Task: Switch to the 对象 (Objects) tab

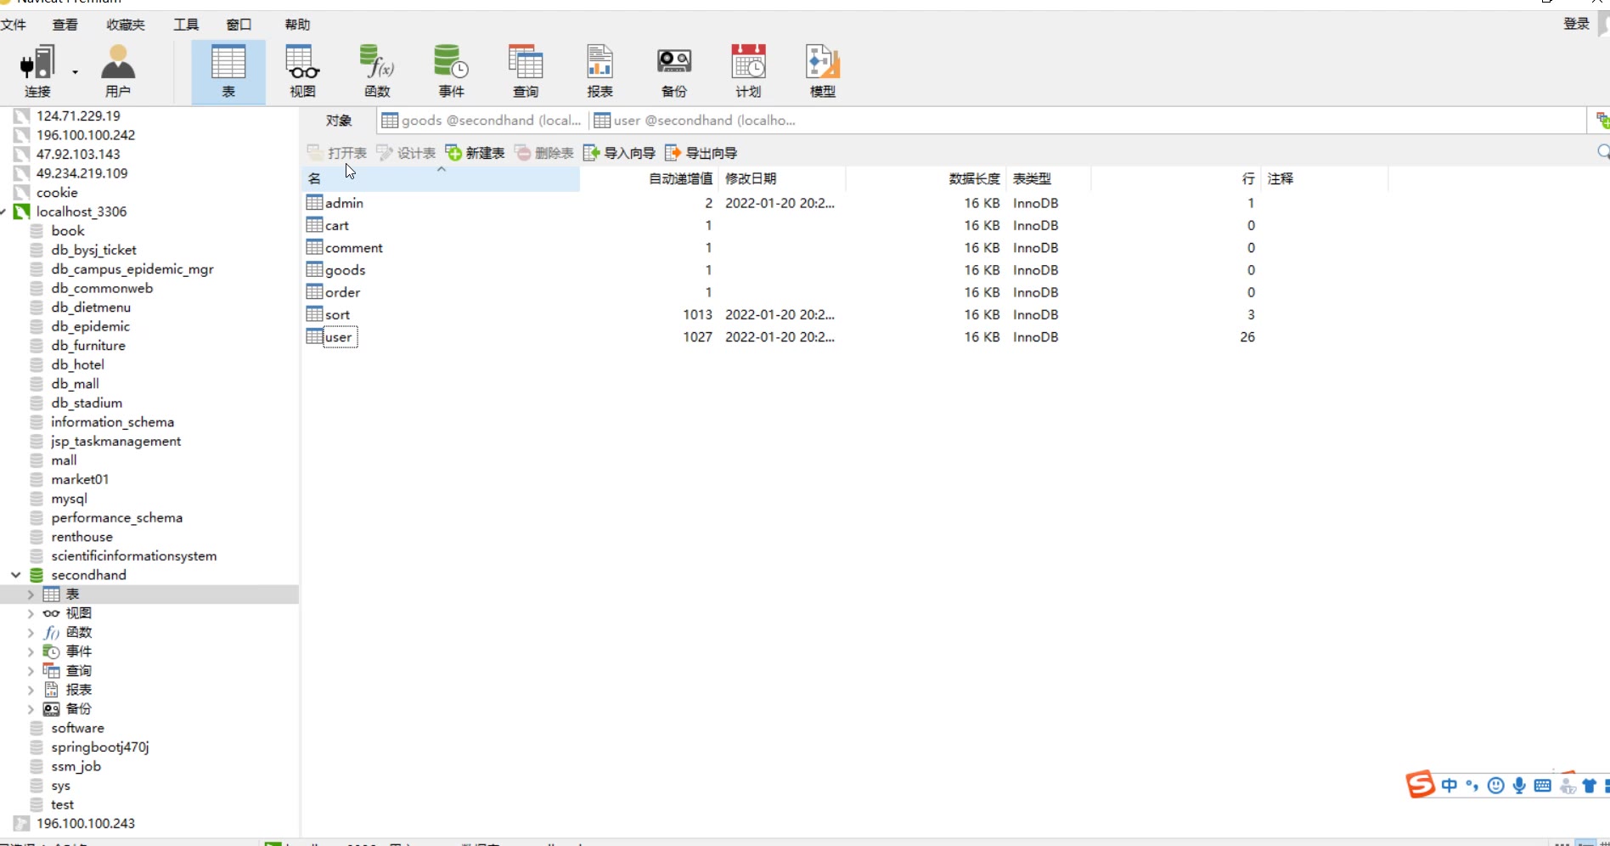Action: [339, 121]
